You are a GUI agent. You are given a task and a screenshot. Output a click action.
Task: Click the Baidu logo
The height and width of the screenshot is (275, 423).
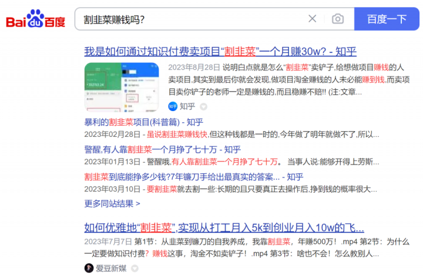click(x=36, y=19)
